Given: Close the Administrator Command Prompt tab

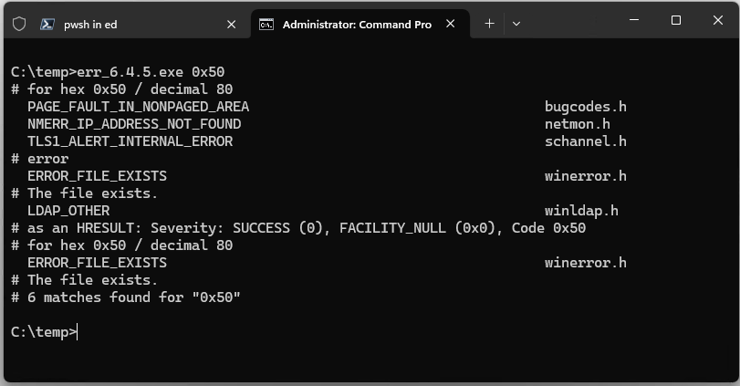Looking at the screenshot, I should pos(450,24).
